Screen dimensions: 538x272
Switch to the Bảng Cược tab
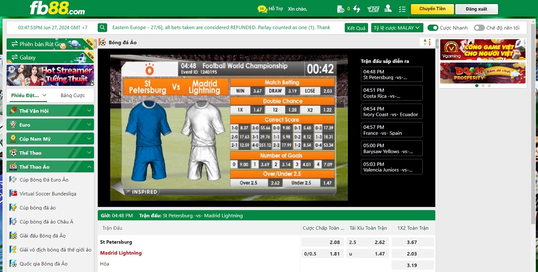point(73,95)
